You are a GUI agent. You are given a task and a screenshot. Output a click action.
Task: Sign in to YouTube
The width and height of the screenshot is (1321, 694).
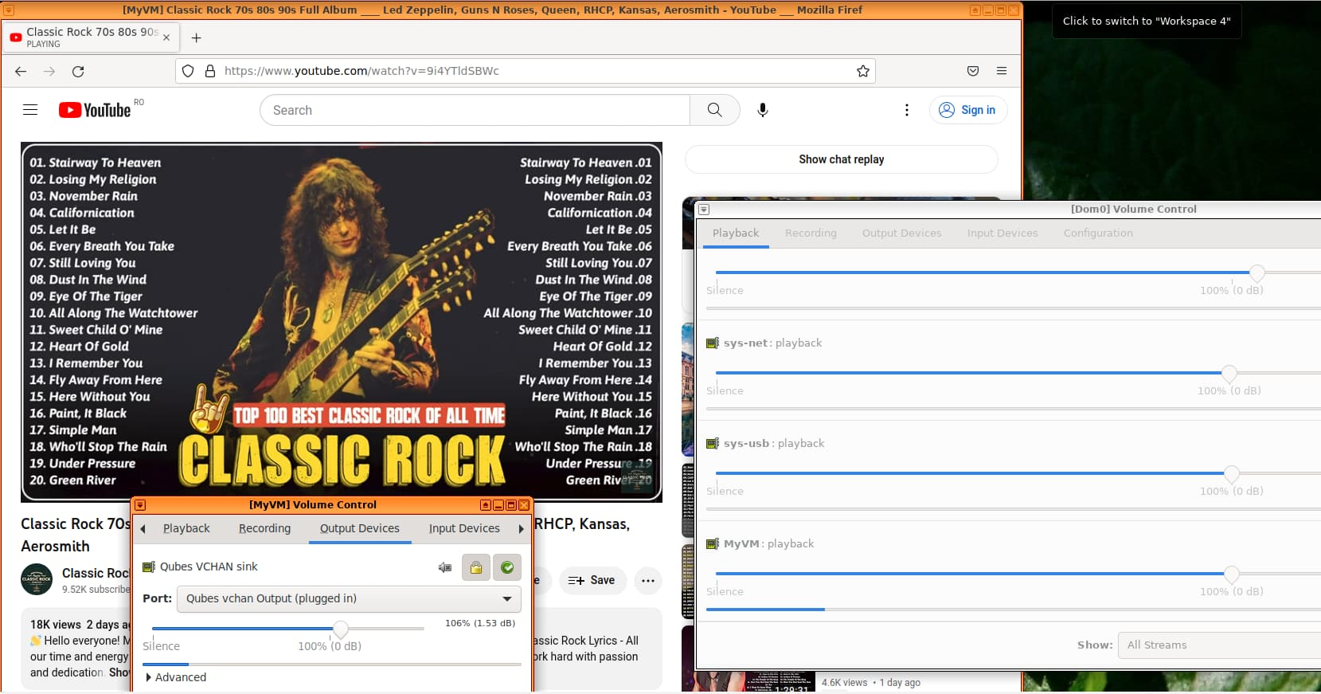[968, 110]
